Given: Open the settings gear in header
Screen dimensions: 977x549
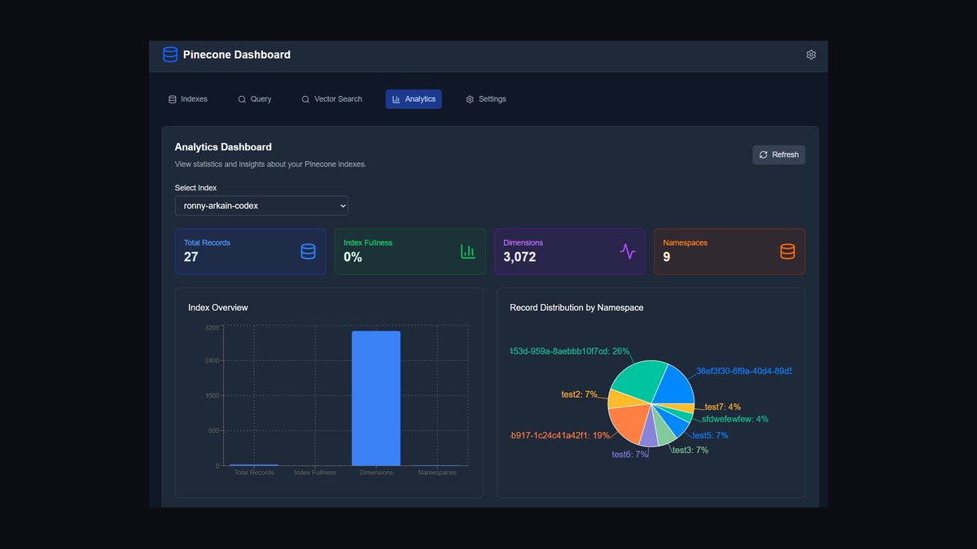Looking at the screenshot, I should coord(811,54).
